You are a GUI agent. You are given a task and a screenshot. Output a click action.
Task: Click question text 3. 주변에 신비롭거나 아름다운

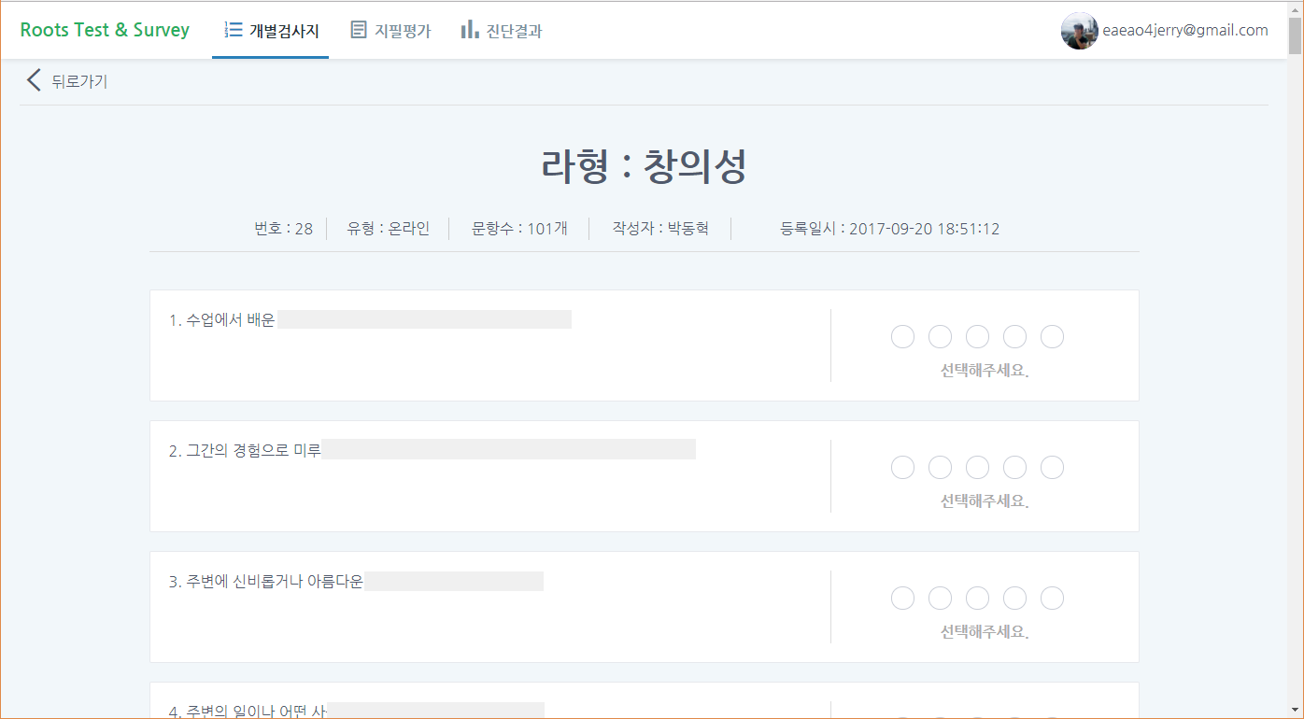point(266,582)
